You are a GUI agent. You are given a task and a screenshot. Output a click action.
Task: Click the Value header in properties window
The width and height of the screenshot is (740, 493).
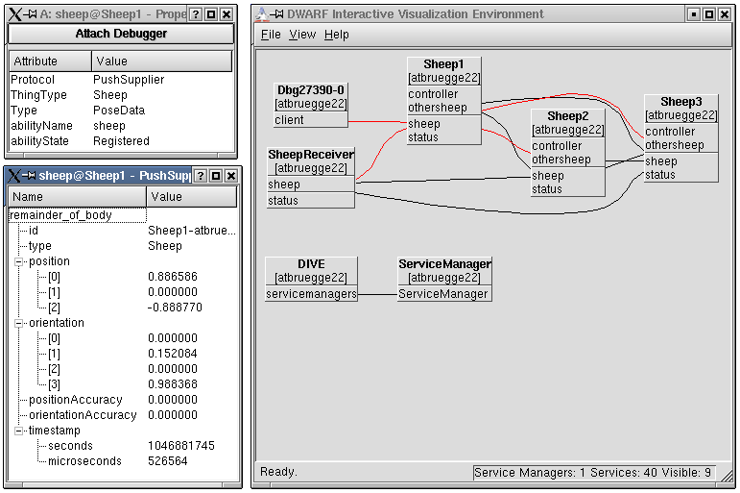[x=162, y=61]
